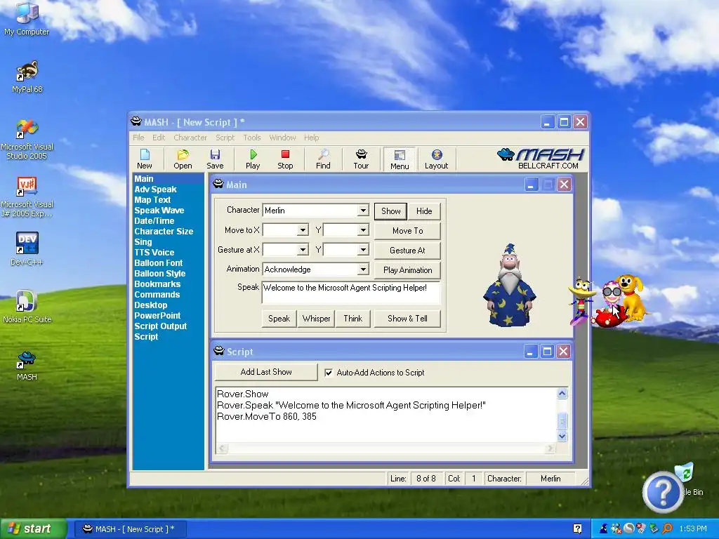Select Adv Speak in the side panel
Viewport: 719px width, 539px height.
coord(155,189)
